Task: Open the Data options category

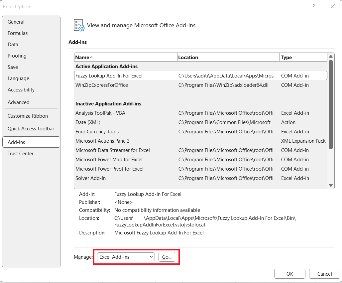Action: 31,45
